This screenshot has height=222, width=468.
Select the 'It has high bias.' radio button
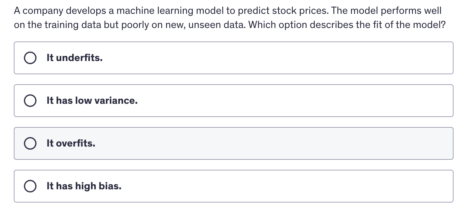(30, 186)
